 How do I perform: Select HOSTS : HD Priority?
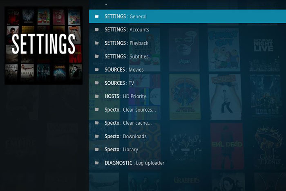(188, 96)
